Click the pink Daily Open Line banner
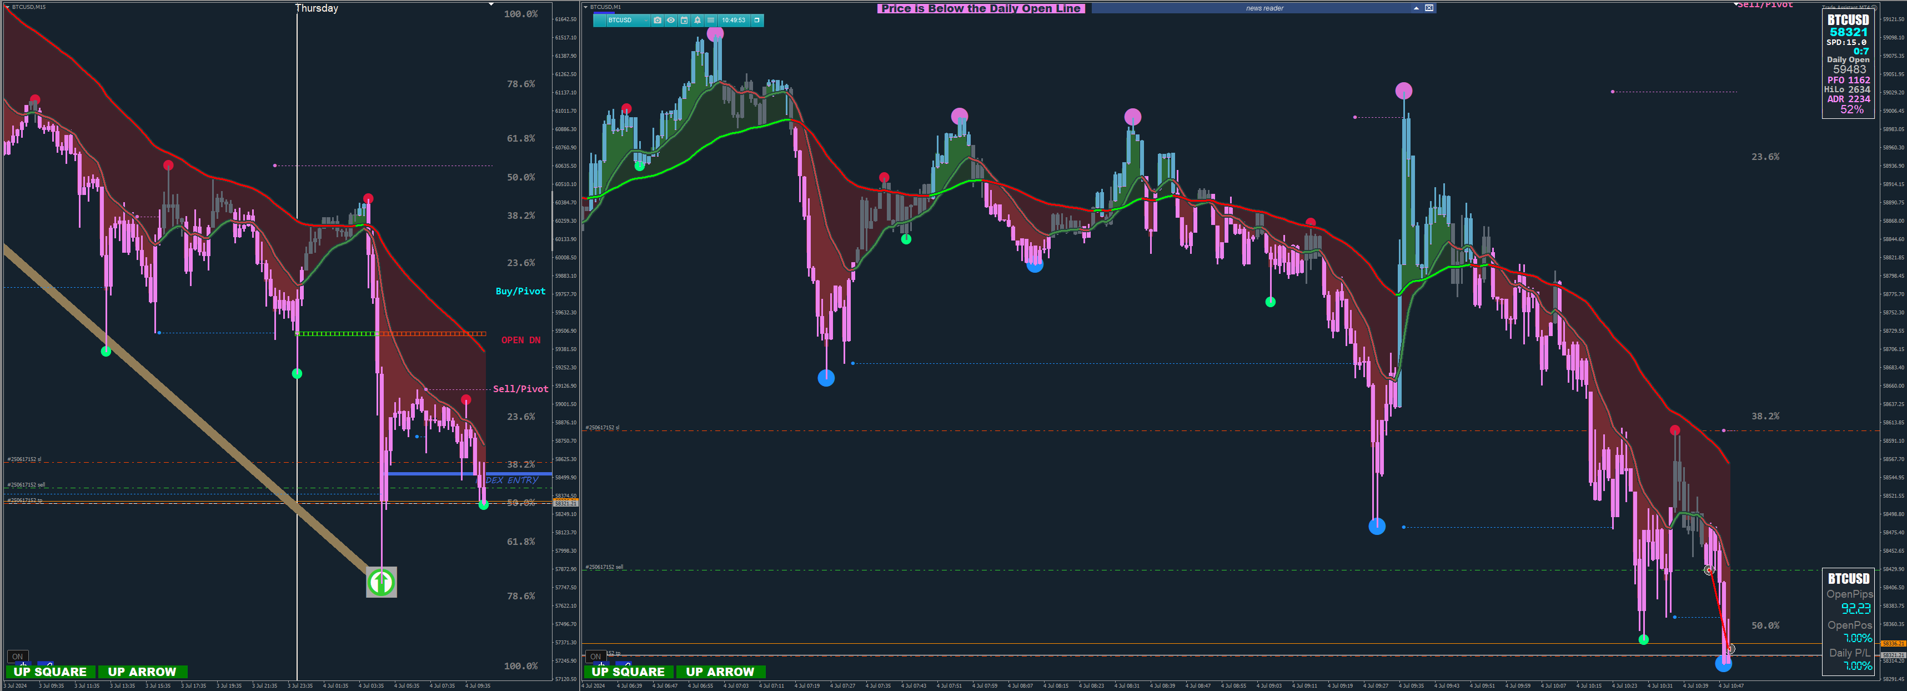The width and height of the screenshot is (1907, 691). click(x=981, y=9)
